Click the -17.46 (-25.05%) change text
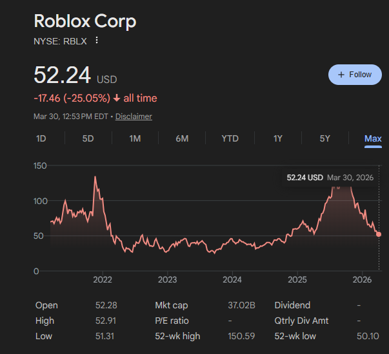The width and height of the screenshot is (389, 354). [x=72, y=98]
